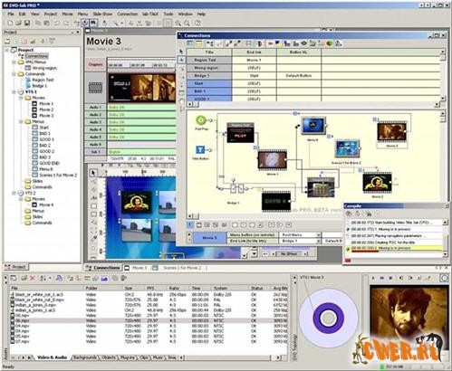
Task: Click the Audio 1 track label
Action: (x=95, y=107)
